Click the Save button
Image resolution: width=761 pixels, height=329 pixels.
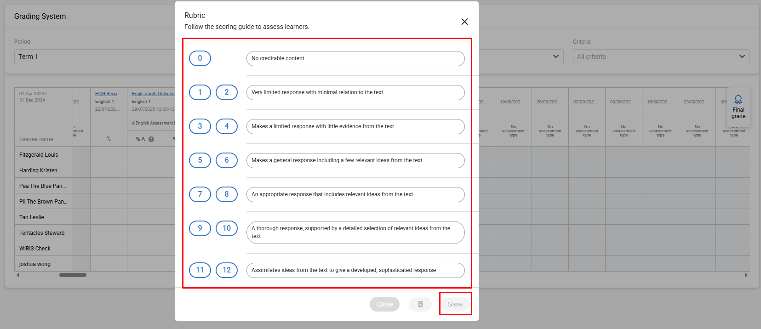point(455,304)
